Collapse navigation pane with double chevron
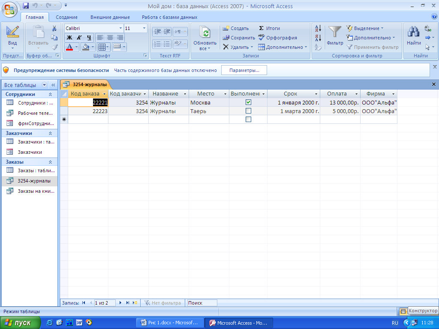The width and height of the screenshot is (439, 329). point(53,85)
